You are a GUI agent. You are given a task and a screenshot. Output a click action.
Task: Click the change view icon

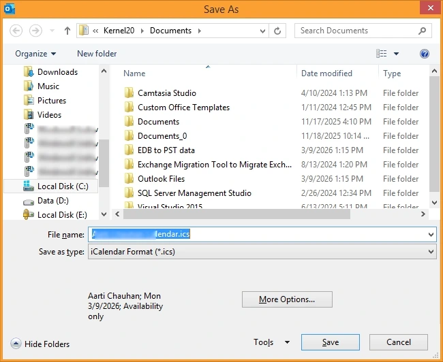click(382, 54)
